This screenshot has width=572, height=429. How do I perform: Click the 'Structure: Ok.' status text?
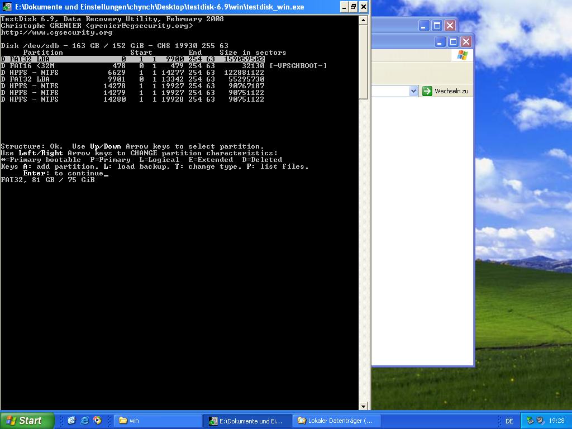coord(32,146)
